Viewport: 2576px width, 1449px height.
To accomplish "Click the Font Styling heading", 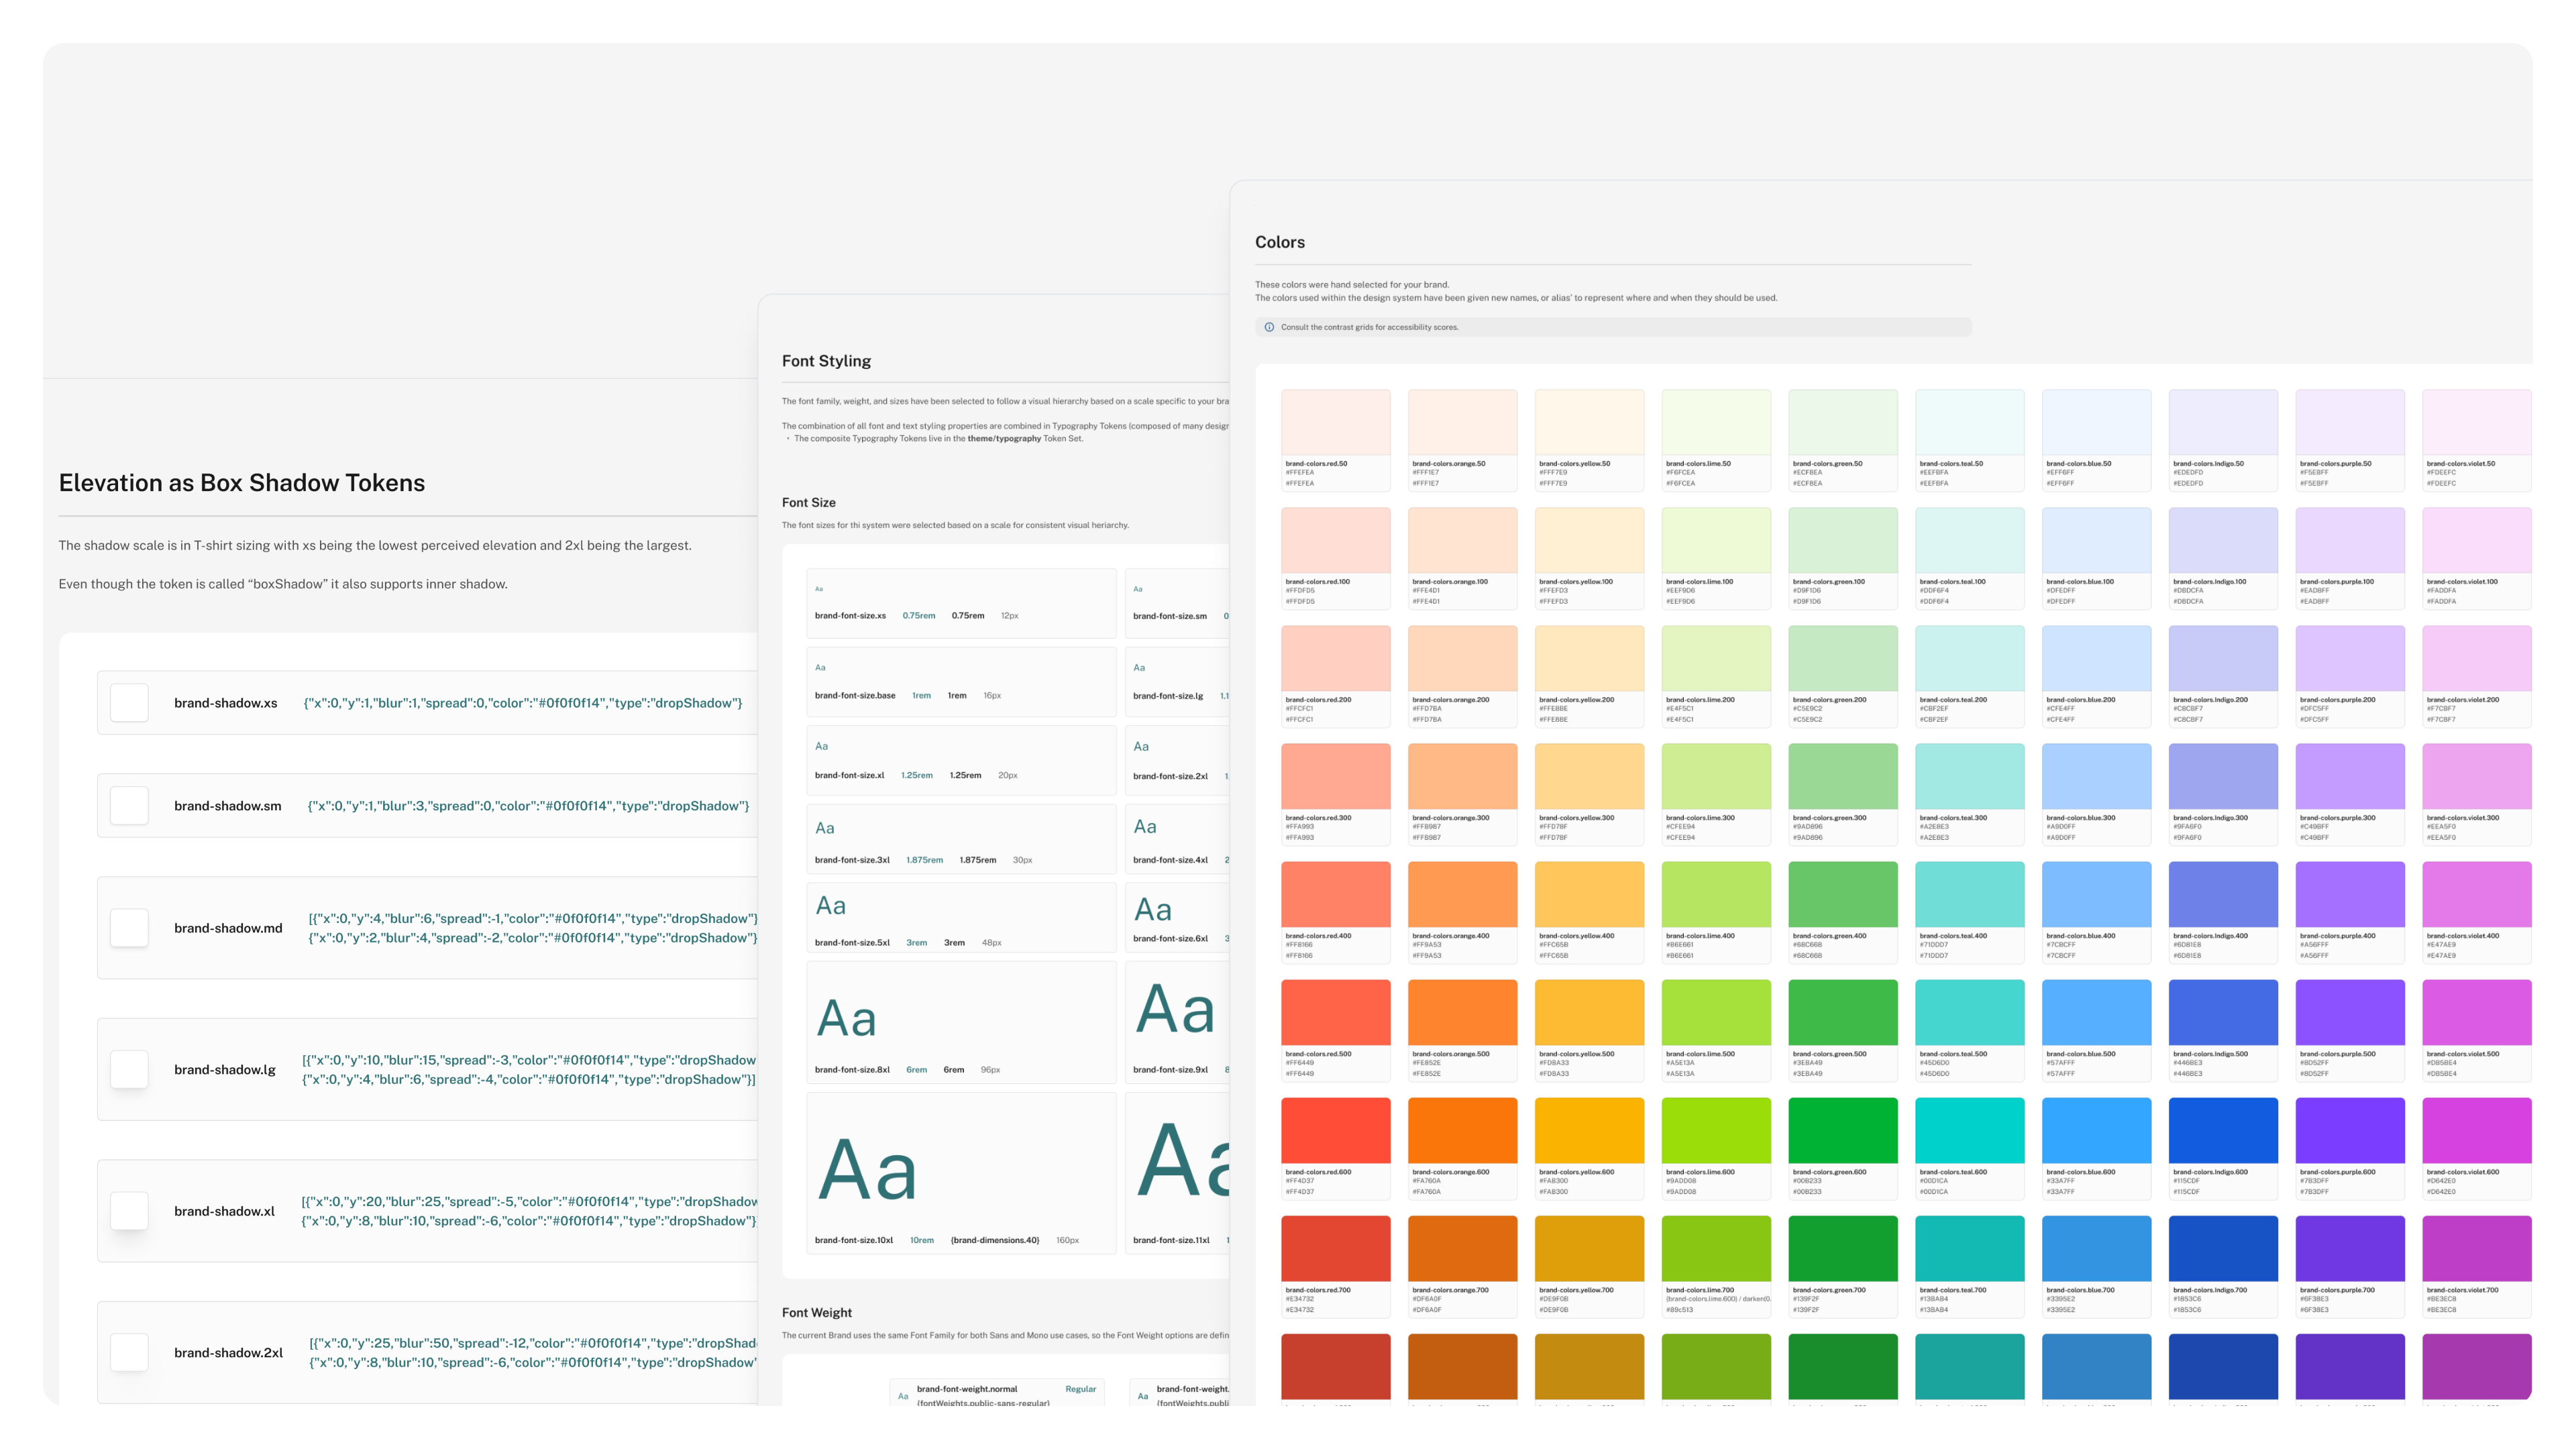I will coord(826,361).
